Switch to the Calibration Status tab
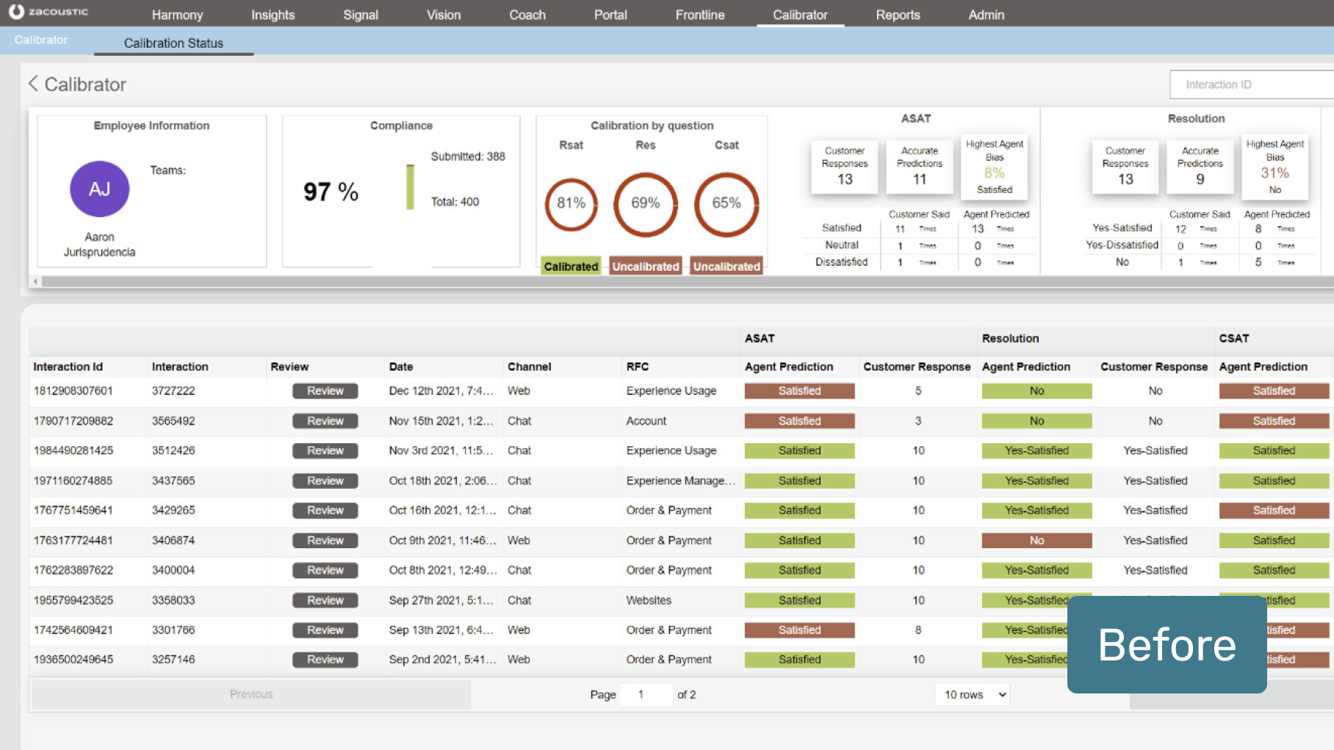 [173, 43]
